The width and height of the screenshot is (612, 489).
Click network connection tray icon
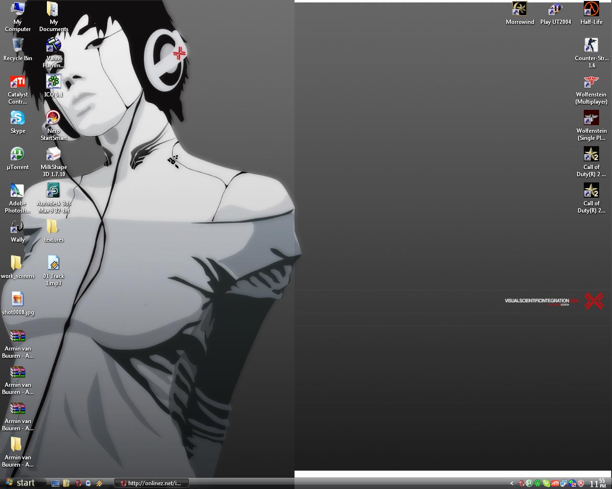click(x=564, y=483)
